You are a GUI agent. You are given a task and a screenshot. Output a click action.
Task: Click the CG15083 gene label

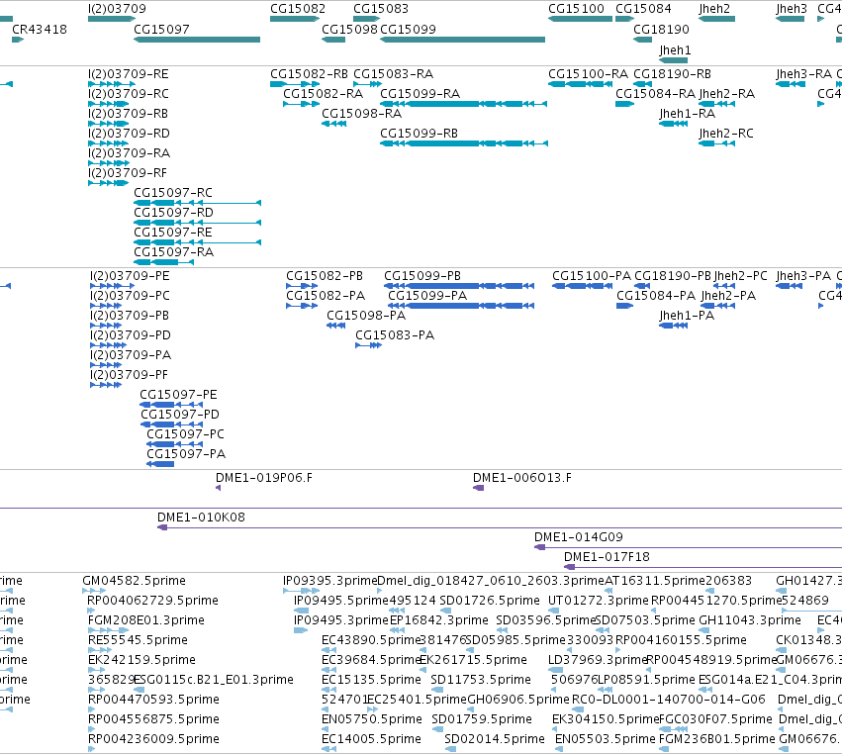pyautogui.click(x=381, y=9)
